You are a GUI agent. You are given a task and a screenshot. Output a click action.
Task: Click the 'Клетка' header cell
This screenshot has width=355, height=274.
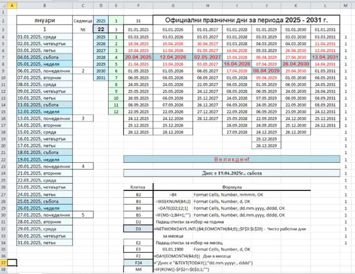coord(138,187)
